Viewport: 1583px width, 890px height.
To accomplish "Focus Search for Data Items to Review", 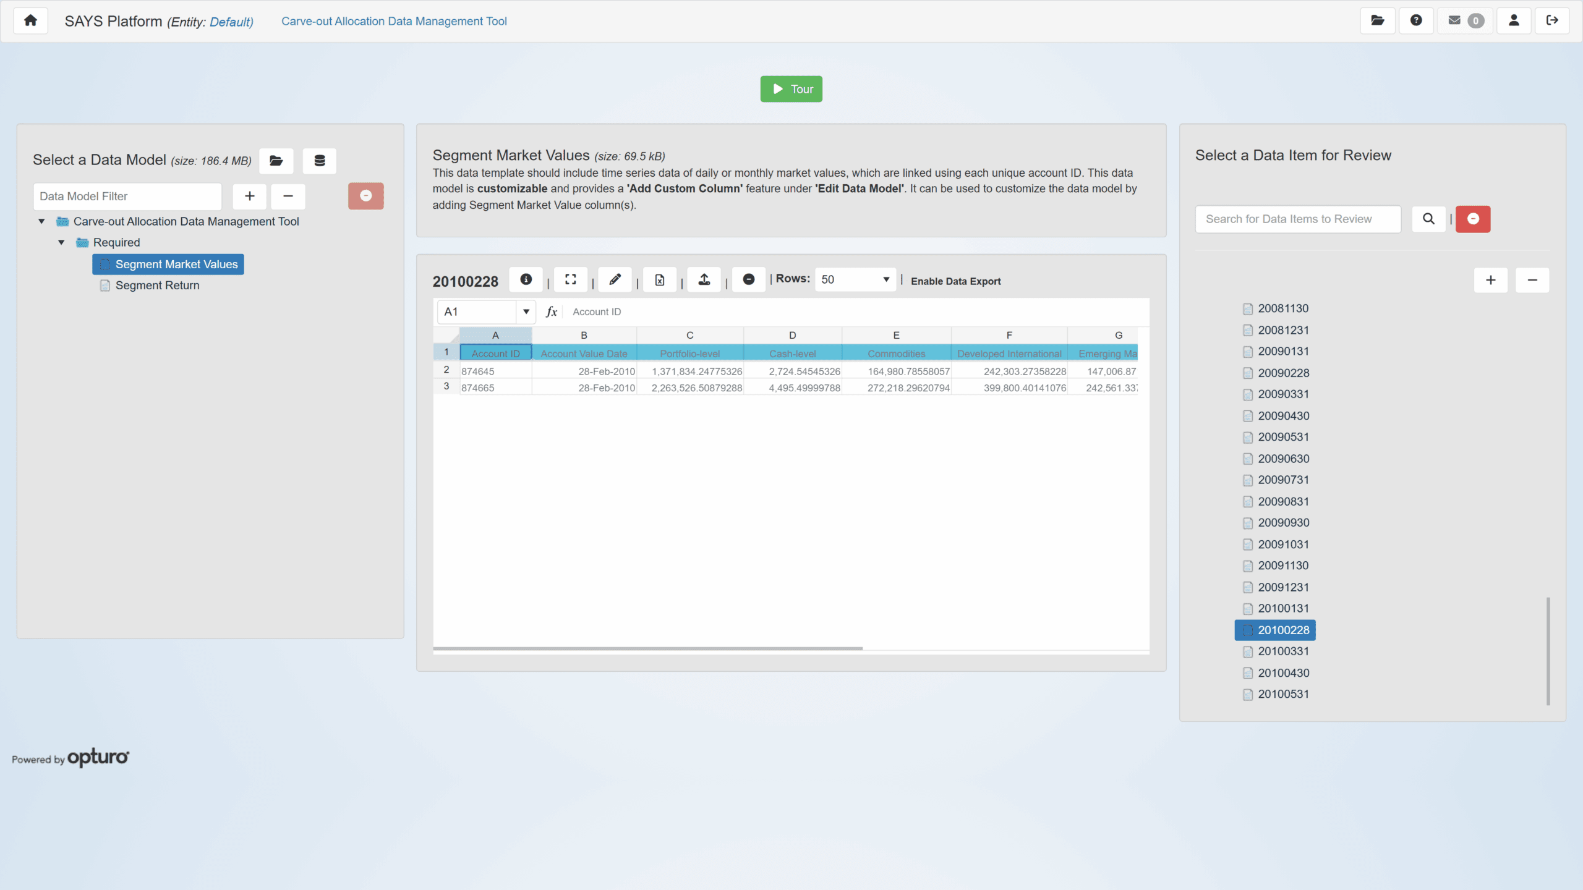I will (1298, 219).
